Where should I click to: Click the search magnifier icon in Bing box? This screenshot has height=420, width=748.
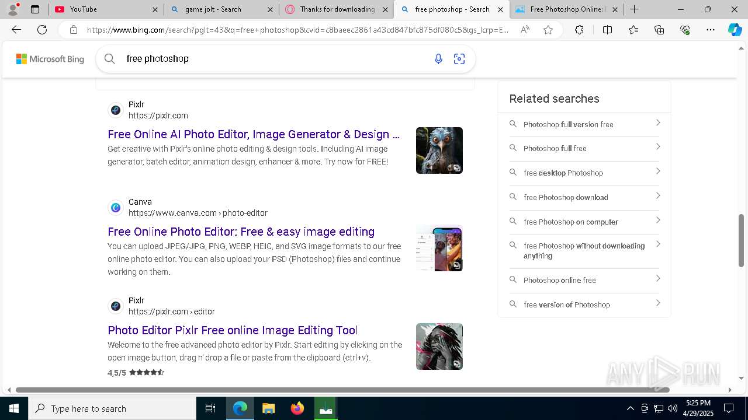pyautogui.click(x=109, y=58)
